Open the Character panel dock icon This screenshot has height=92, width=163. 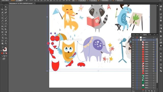point(161,53)
